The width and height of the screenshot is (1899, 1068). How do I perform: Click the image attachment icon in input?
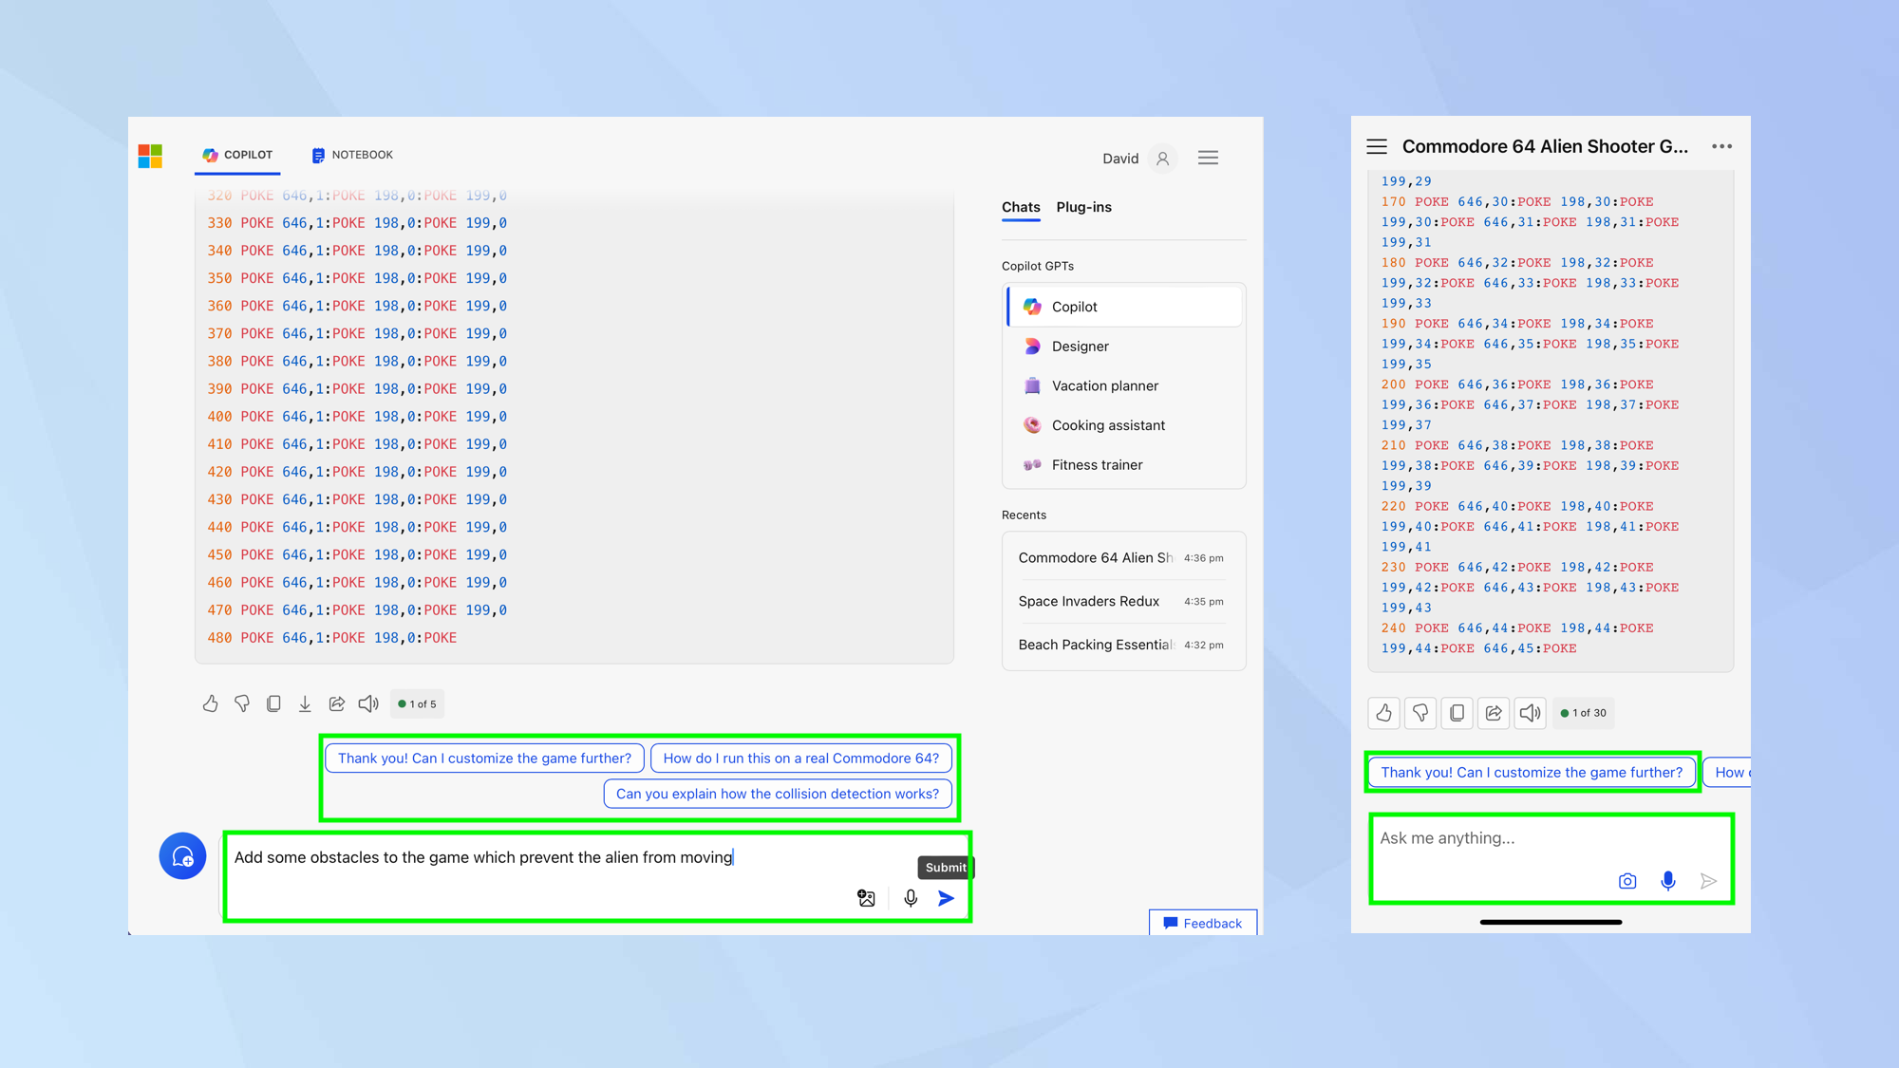click(x=866, y=897)
